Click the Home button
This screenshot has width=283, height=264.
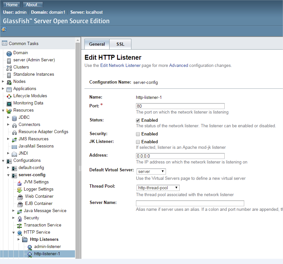[12, 5]
